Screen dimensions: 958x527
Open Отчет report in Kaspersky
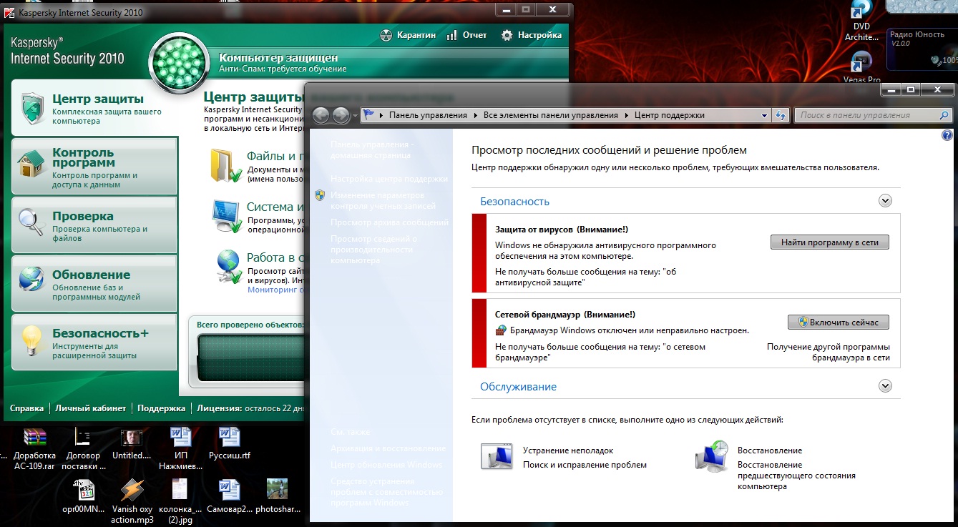pos(466,35)
